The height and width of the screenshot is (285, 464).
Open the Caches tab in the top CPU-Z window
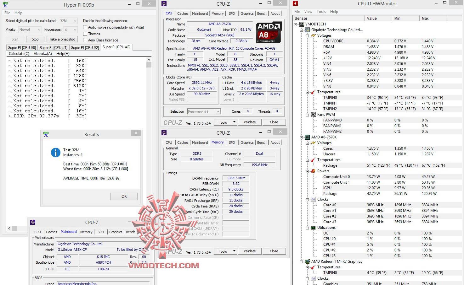[183, 13]
